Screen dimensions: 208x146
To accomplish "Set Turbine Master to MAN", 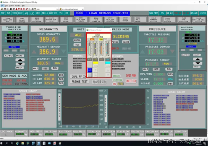I will tap(19, 56).
